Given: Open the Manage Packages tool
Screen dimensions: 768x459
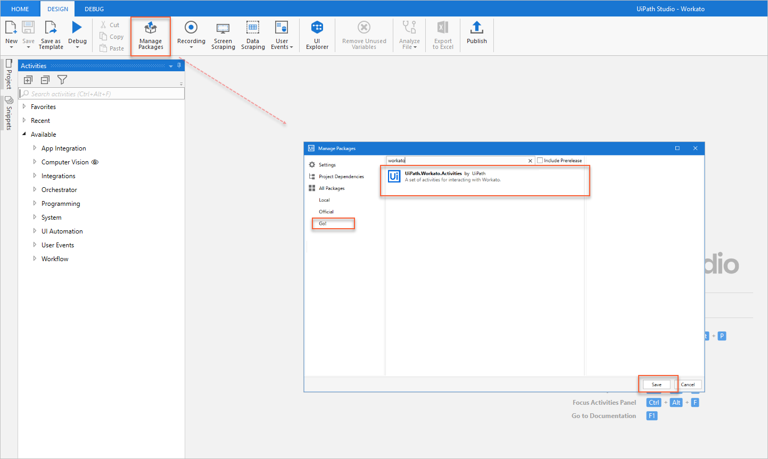Looking at the screenshot, I should [151, 36].
